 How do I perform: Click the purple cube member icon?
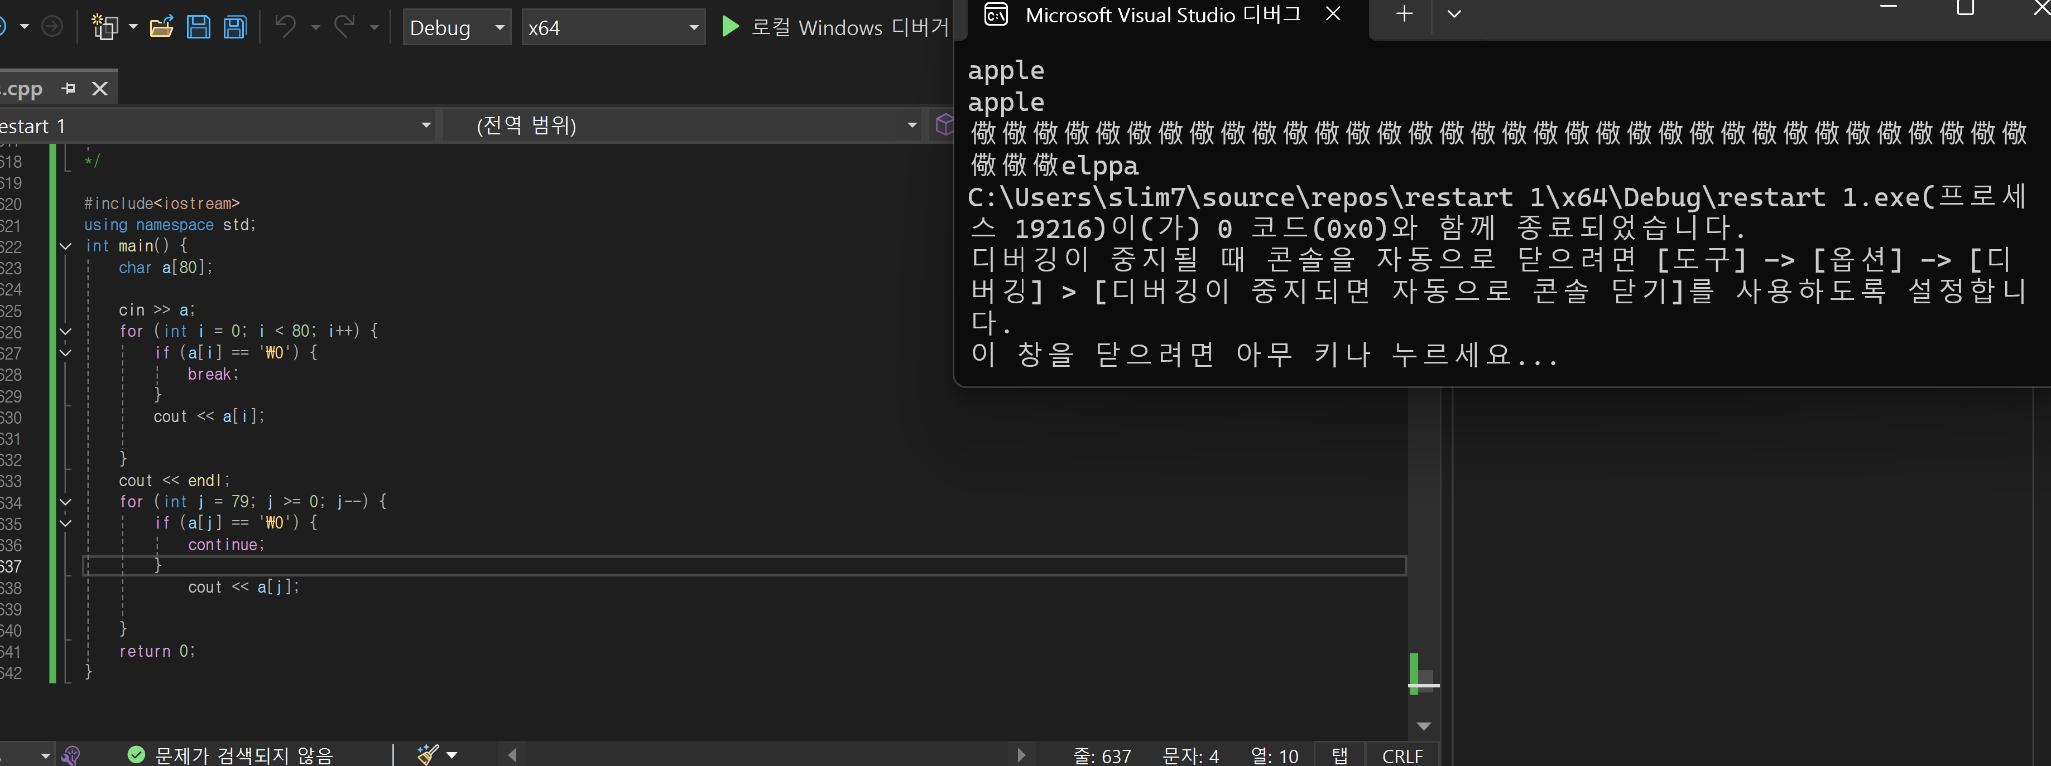[944, 125]
